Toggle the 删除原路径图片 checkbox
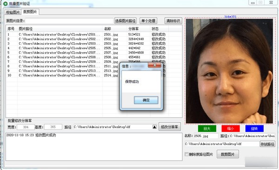Image resolution: width=279 pixels, height=170 pixels. pos(186,154)
